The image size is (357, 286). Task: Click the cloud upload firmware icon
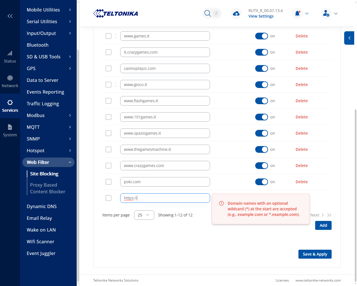pyautogui.click(x=236, y=13)
